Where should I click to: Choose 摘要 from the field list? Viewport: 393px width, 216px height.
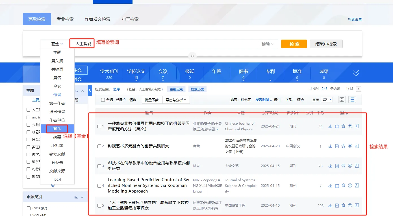point(57,137)
